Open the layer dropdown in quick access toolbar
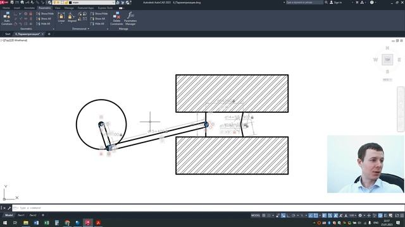Screen dimensions: 405x227 pos(113,3)
